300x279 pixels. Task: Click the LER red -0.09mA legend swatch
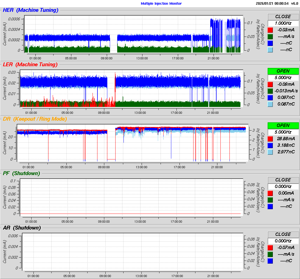tap(270, 84)
